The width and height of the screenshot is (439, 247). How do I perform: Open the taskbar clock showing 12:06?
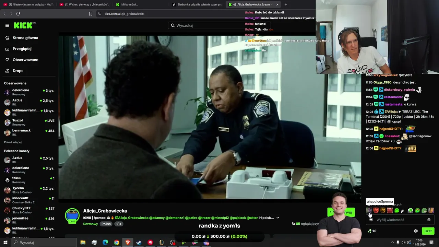[x=419, y=243]
